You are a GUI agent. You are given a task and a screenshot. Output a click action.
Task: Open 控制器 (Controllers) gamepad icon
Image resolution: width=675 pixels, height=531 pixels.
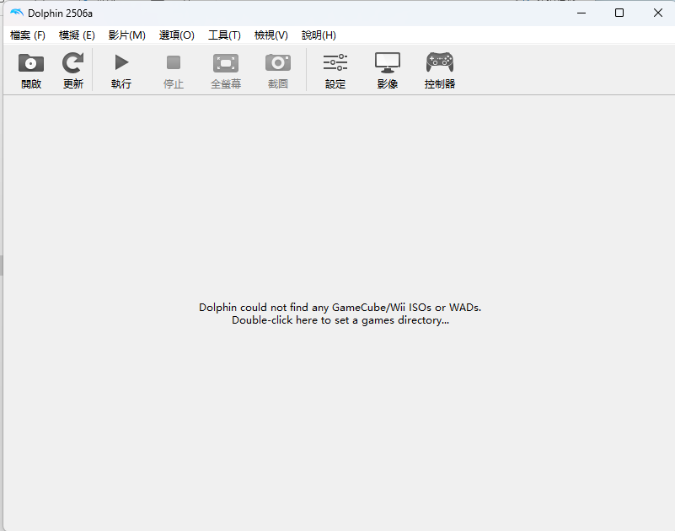440,63
